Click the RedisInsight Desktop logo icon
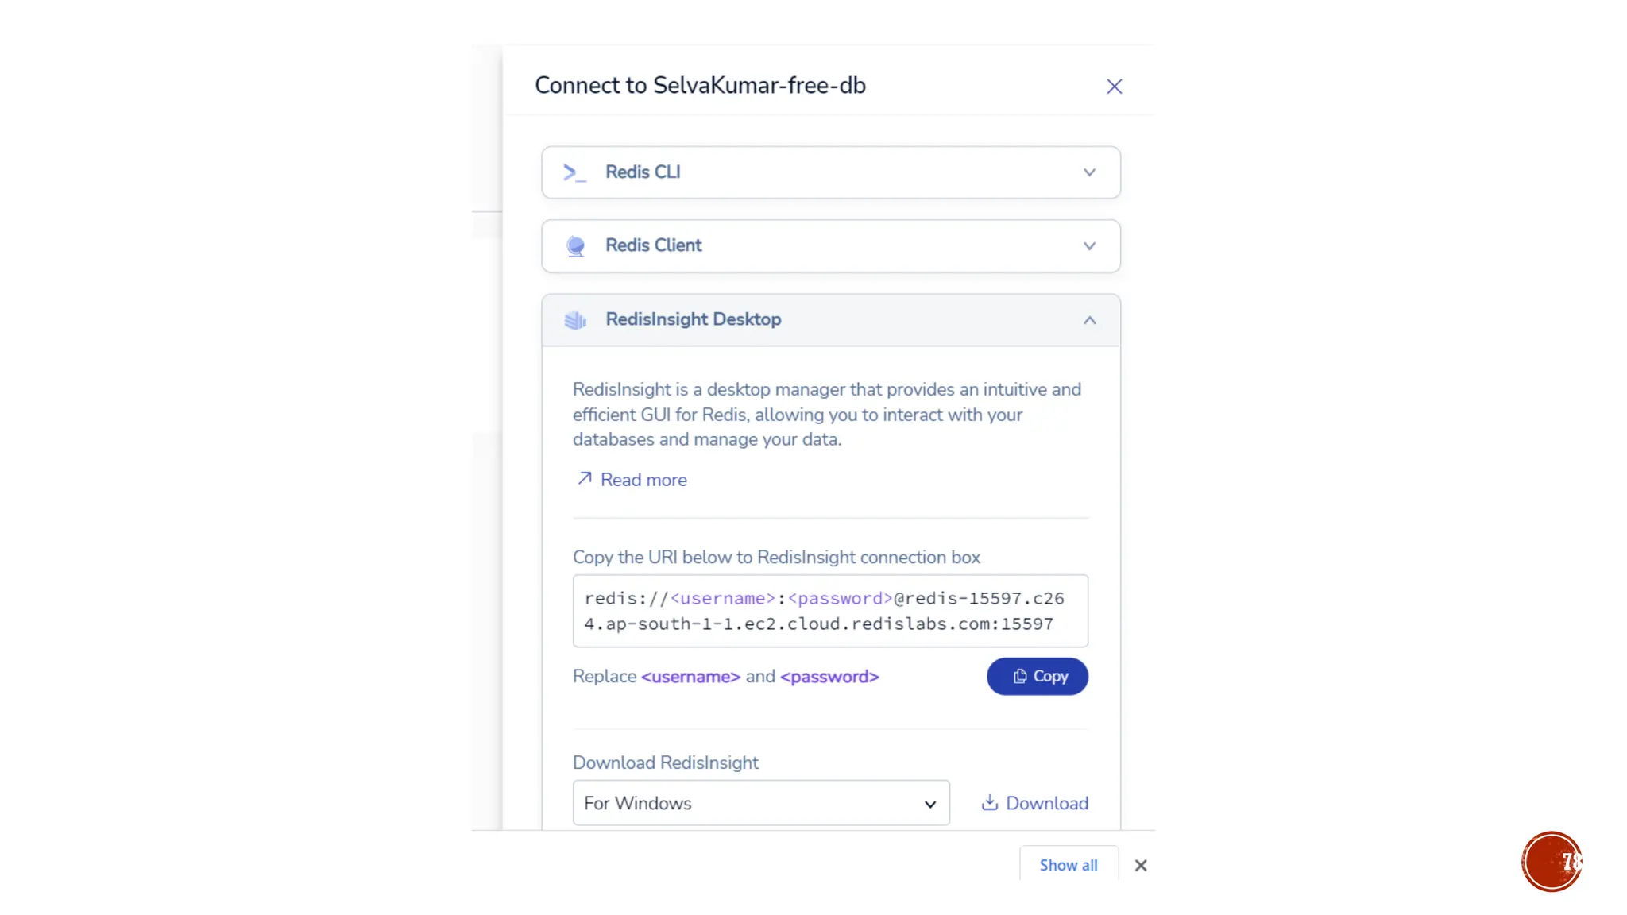 pyautogui.click(x=575, y=320)
